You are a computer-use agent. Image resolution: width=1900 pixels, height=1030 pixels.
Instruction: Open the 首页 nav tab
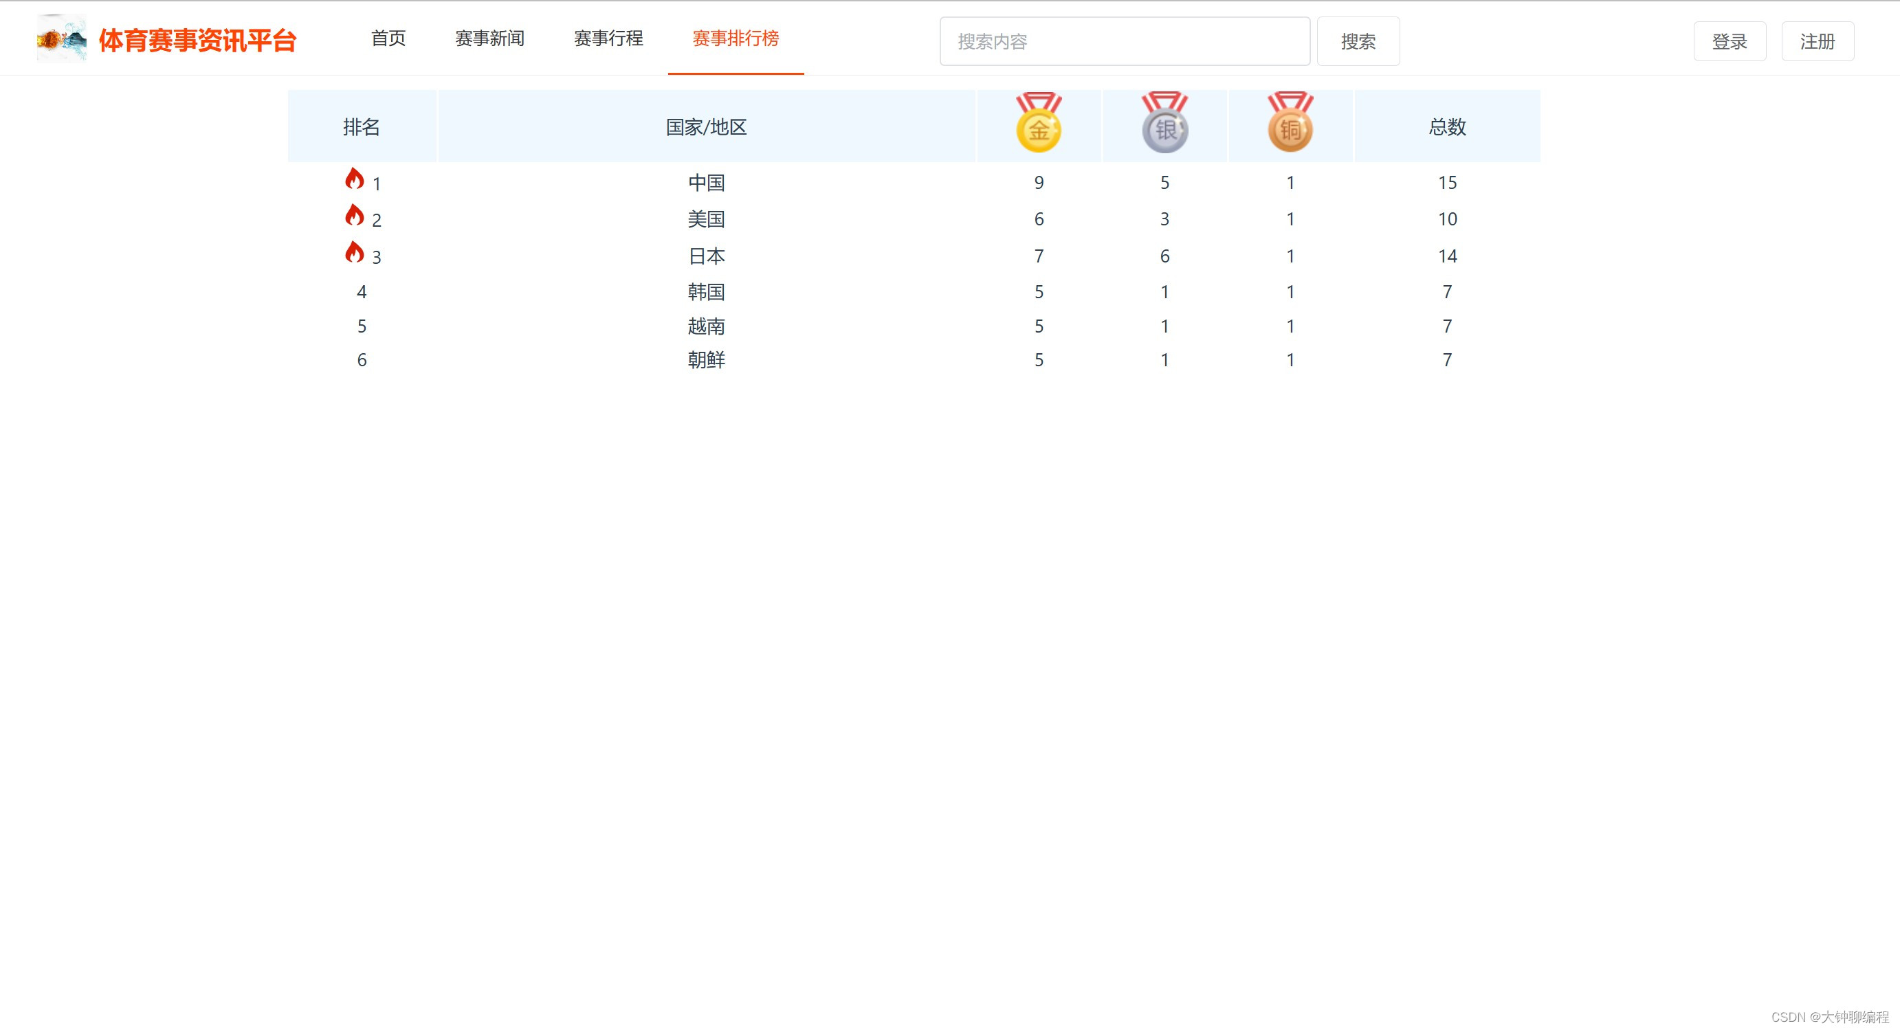click(x=388, y=38)
